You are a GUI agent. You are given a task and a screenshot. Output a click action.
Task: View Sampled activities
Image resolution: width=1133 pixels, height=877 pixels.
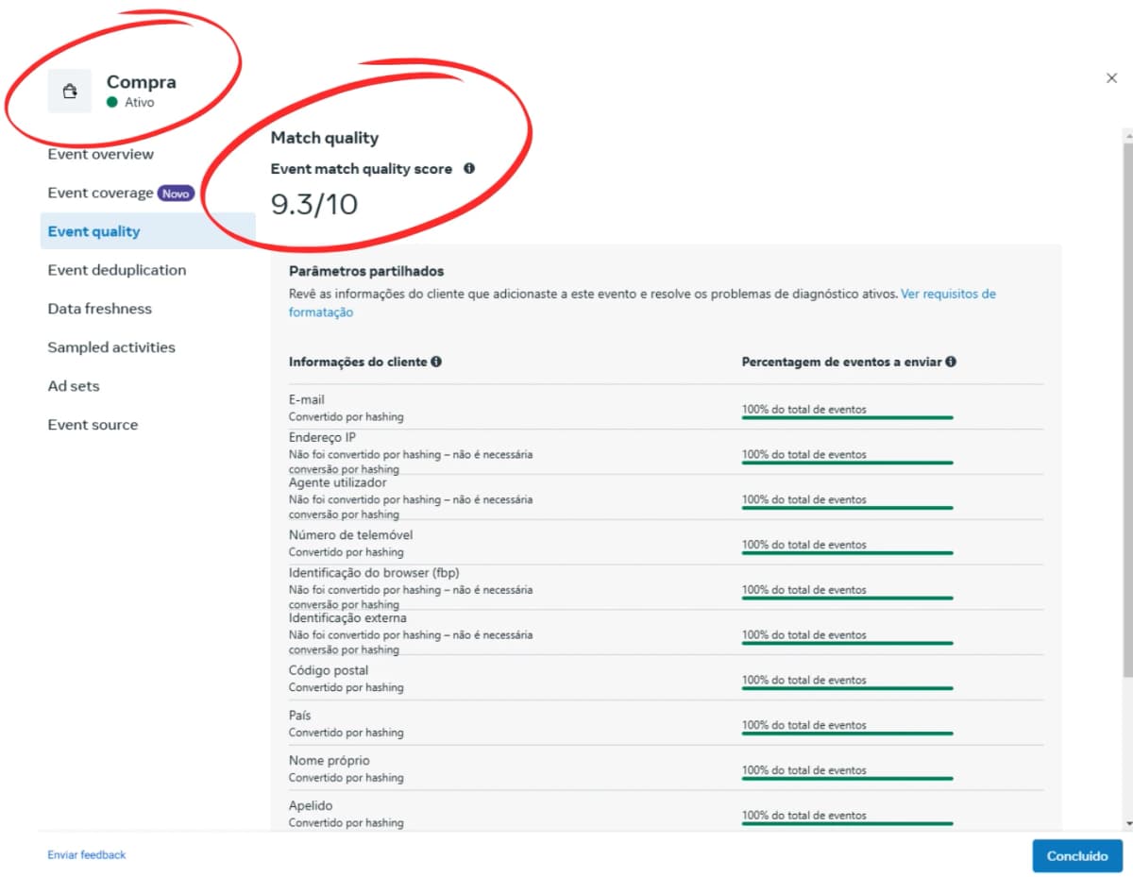click(111, 347)
